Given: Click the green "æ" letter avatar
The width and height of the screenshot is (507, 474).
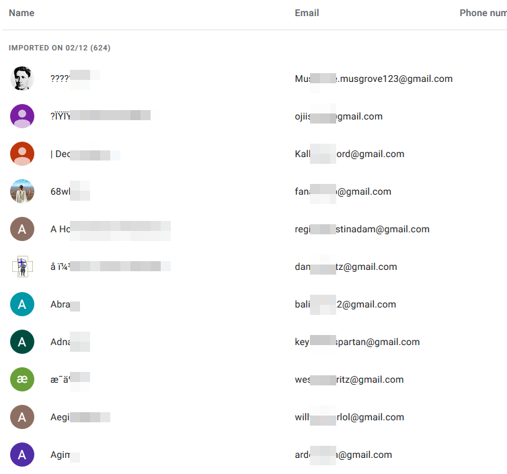Looking at the screenshot, I should pos(22,379).
